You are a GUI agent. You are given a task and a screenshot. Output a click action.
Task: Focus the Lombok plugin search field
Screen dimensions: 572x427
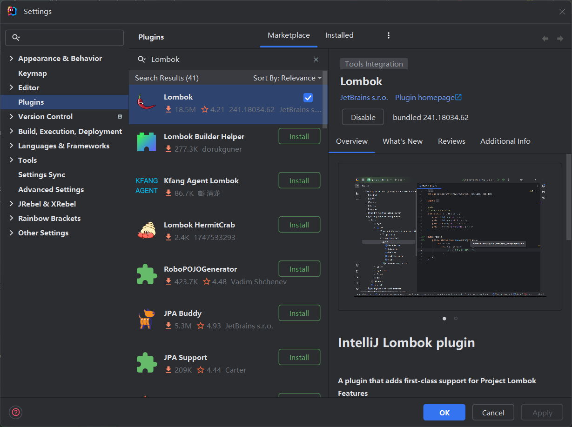[228, 60]
